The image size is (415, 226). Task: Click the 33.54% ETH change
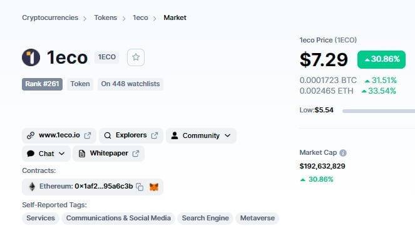click(379, 91)
